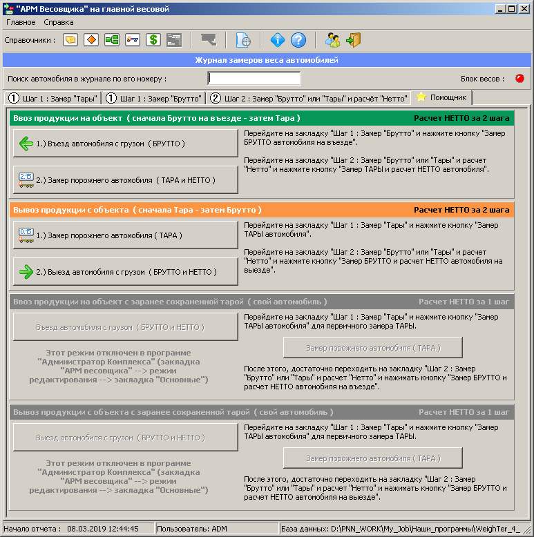
Task: Select the Шаг 2 расчёт "Нетто" tab
Action: 308,98
